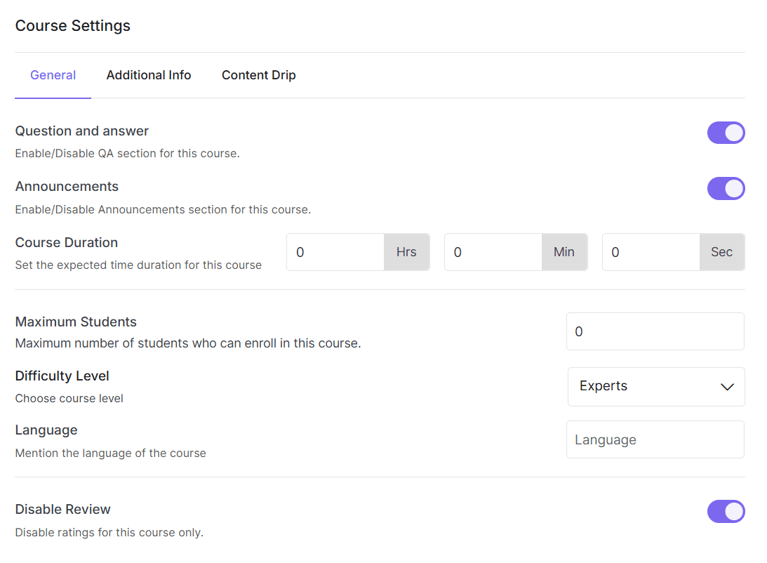The height and width of the screenshot is (563, 767).
Task: Disable the Question and answer toggle
Action: click(x=726, y=133)
